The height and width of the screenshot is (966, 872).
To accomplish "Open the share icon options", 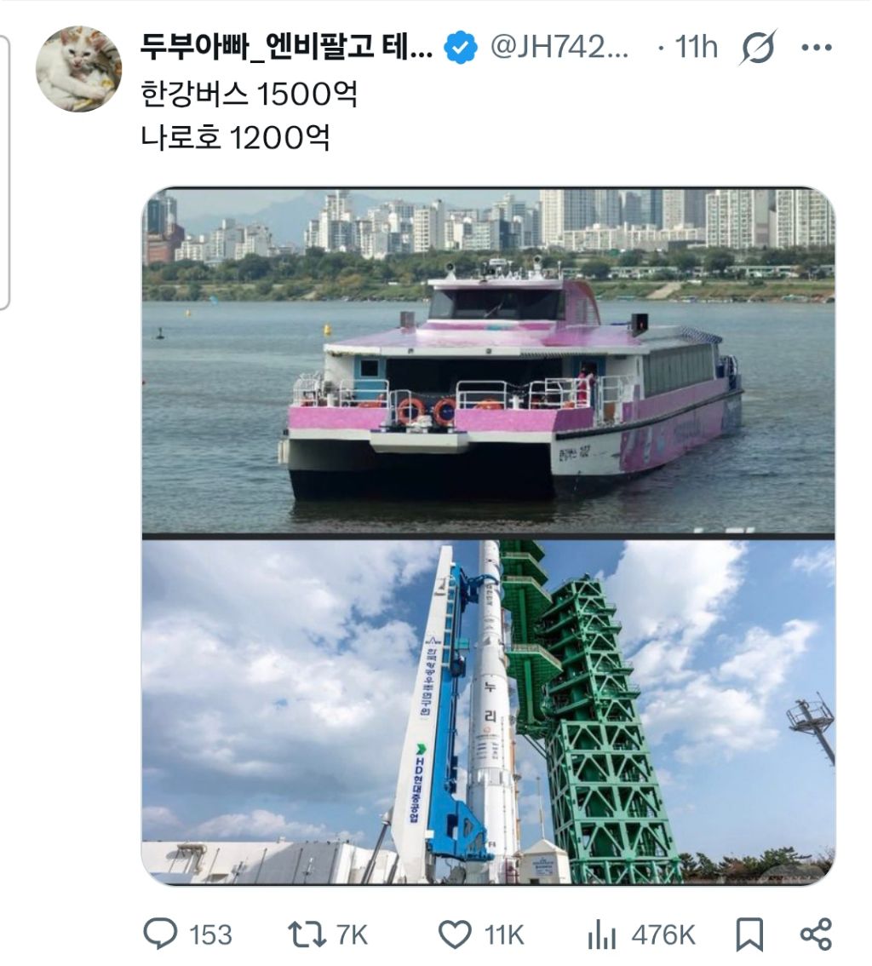I will click(x=815, y=934).
